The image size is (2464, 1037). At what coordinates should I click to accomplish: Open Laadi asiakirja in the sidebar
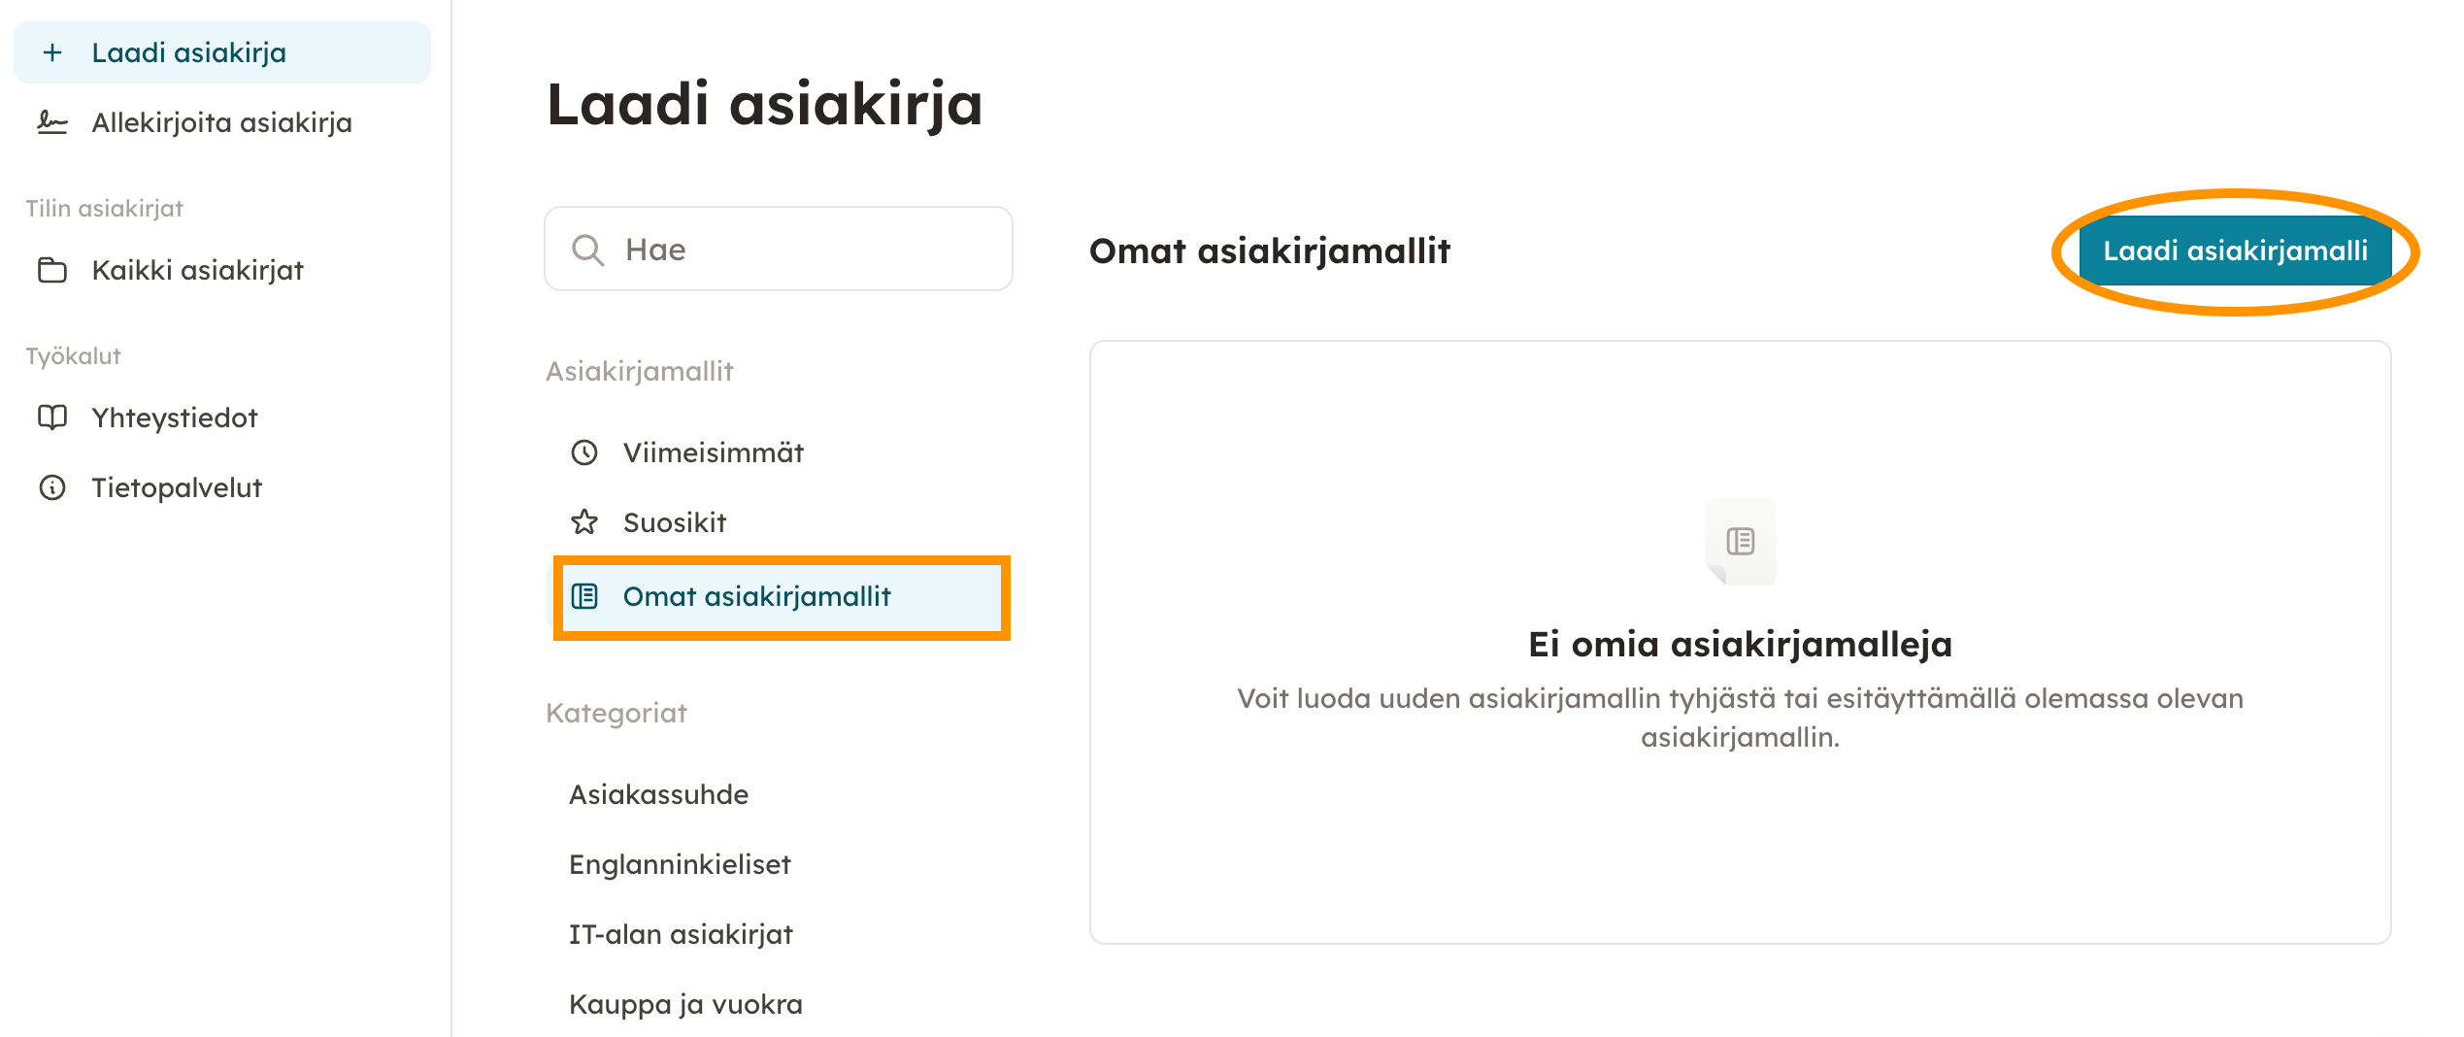[x=188, y=52]
